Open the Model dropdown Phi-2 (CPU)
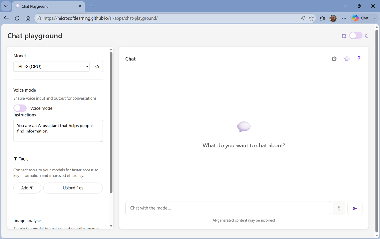The width and height of the screenshot is (380, 239). pos(51,67)
